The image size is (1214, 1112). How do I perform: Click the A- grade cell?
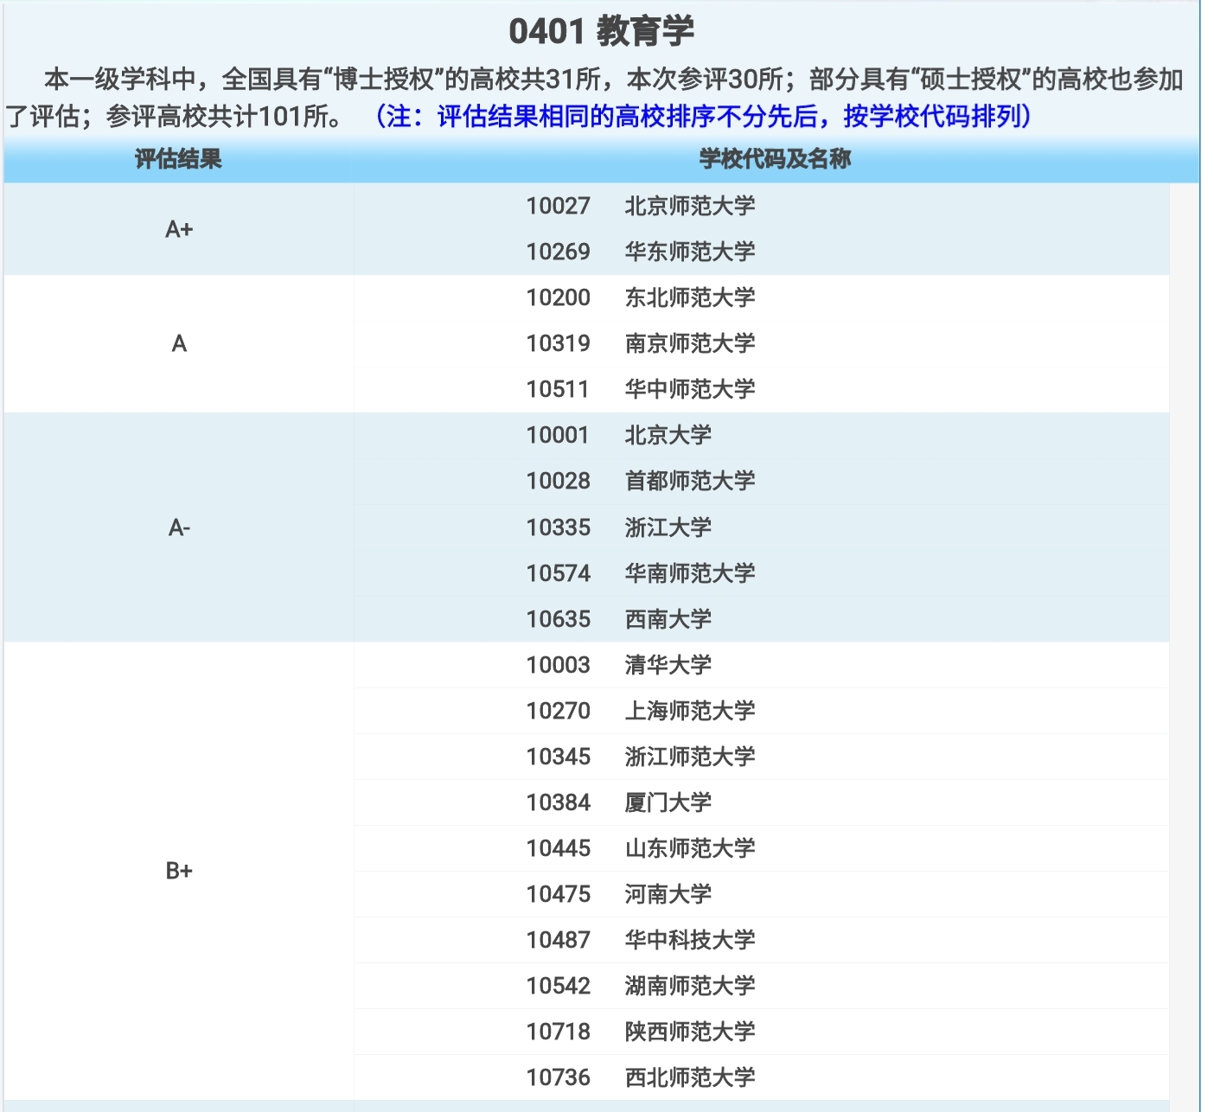tap(179, 527)
